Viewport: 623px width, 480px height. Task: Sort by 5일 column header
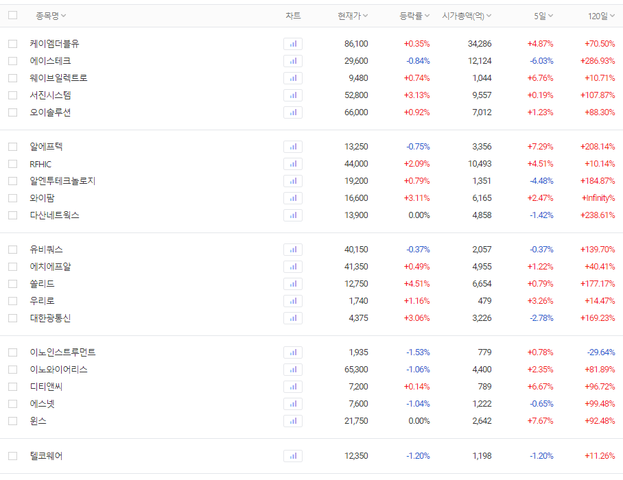(x=543, y=16)
